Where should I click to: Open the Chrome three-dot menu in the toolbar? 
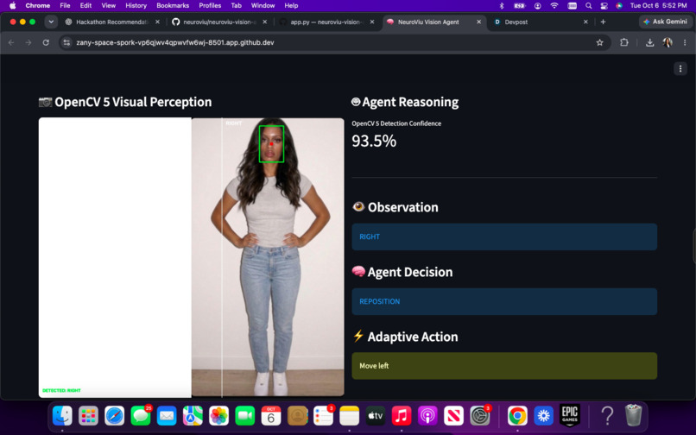coord(685,42)
